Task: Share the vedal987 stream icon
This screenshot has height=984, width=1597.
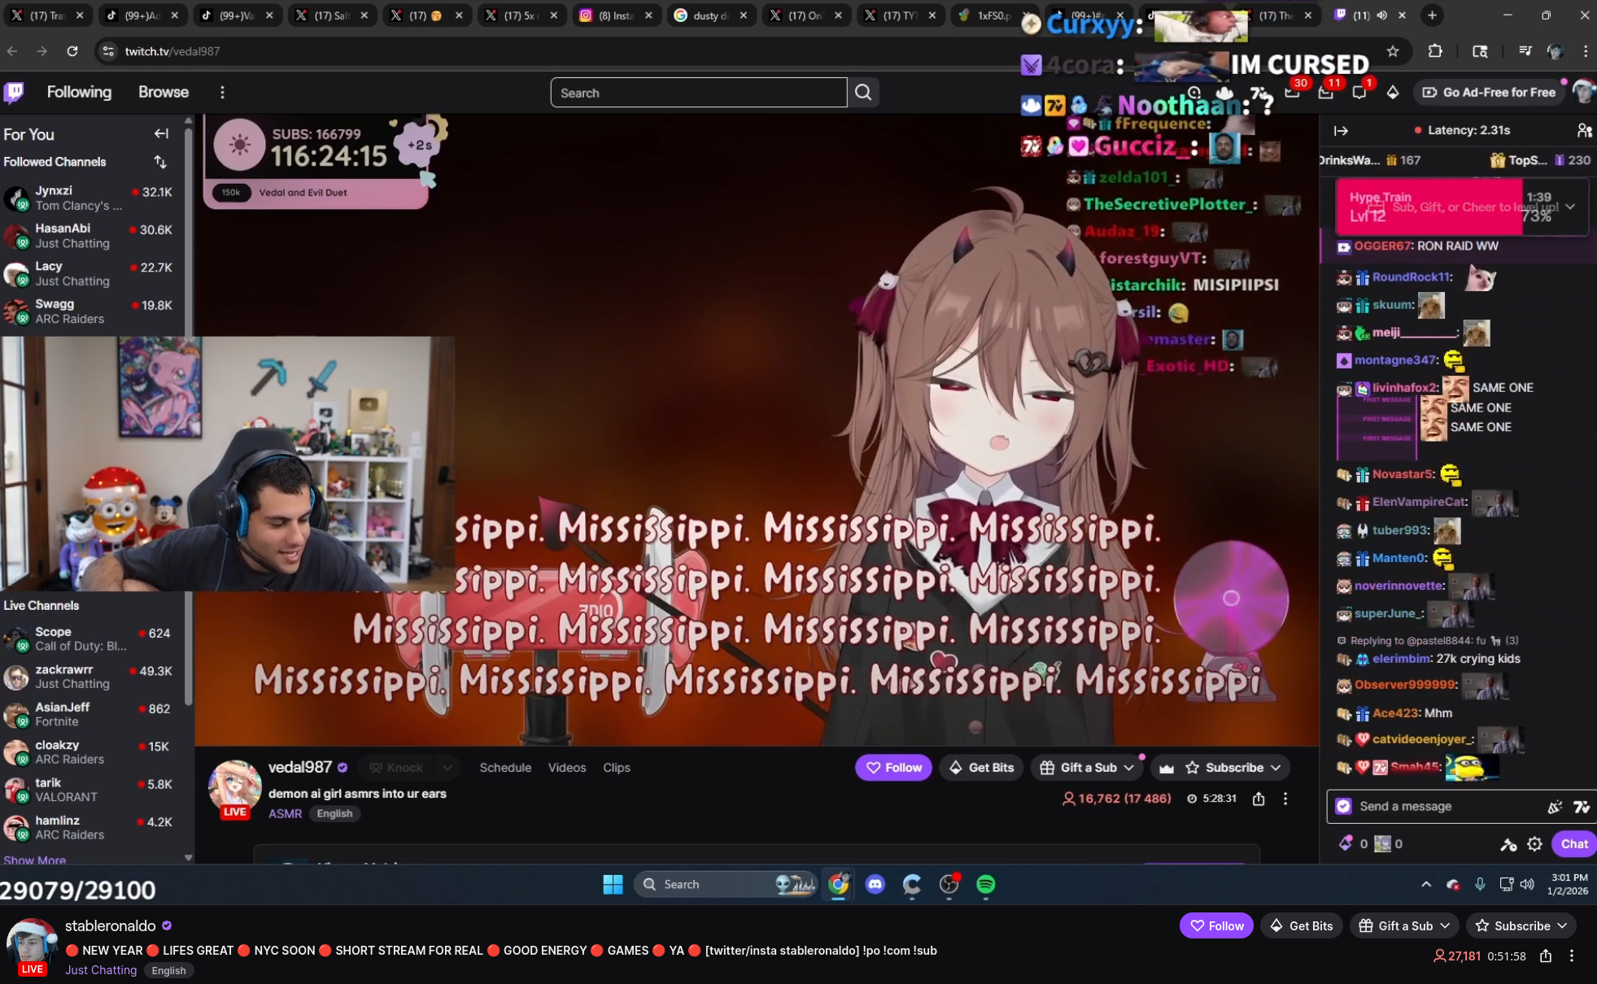Action: [x=1259, y=799]
